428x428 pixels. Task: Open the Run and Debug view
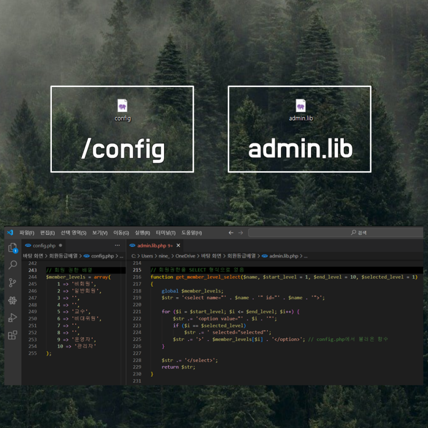click(x=13, y=318)
